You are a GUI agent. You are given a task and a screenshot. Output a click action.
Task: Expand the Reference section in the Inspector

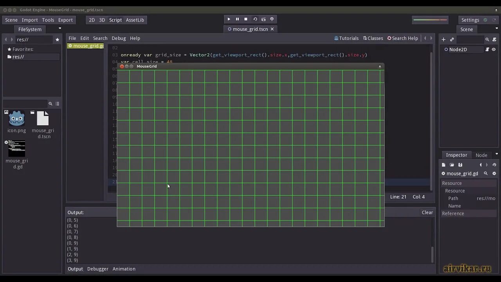453,213
